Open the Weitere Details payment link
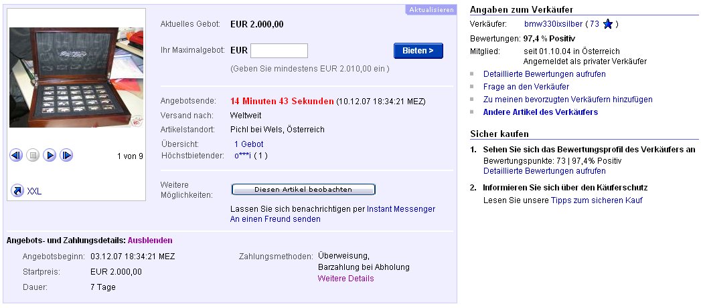Image resolution: width=701 pixels, height=308 pixels. pyautogui.click(x=345, y=279)
